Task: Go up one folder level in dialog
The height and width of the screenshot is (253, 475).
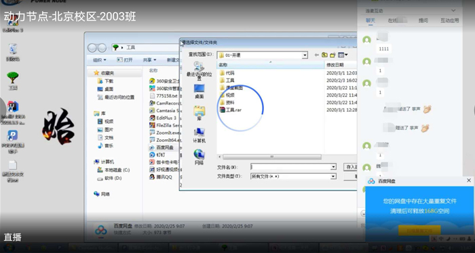Action: [x=324, y=55]
